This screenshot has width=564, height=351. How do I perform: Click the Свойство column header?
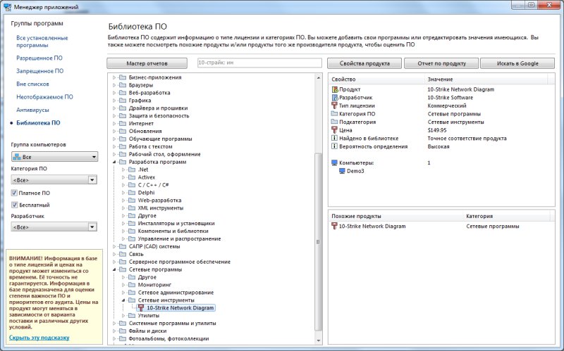coord(376,79)
